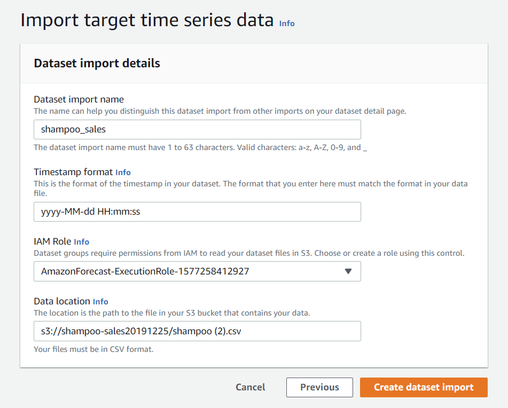508x408 pixels.
Task: Click the Info link beside the page title
Action: point(287,23)
